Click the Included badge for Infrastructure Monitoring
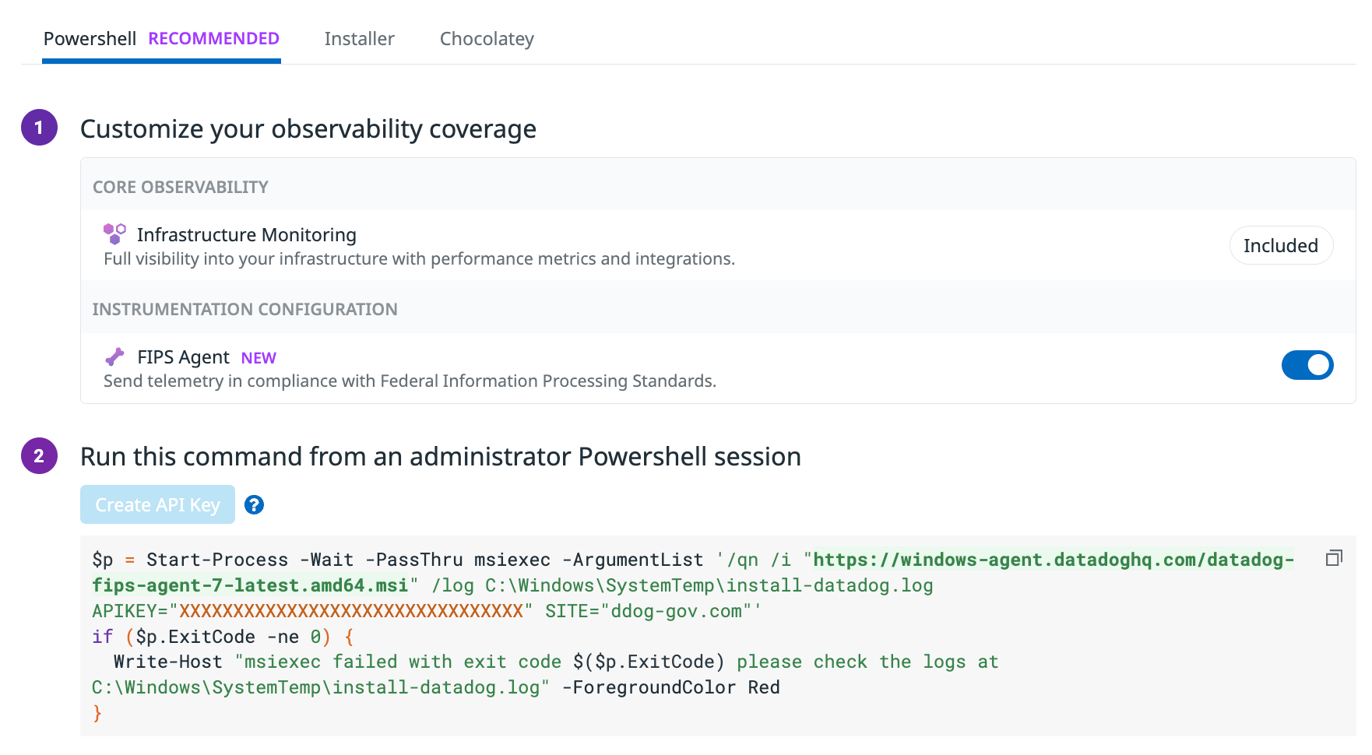 pyautogui.click(x=1281, y=245)
